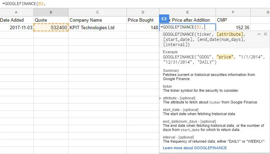Viewport: 270px width, 154px height.
Task: Click the triangle marker beside attribute description
Action: point(160,98)
